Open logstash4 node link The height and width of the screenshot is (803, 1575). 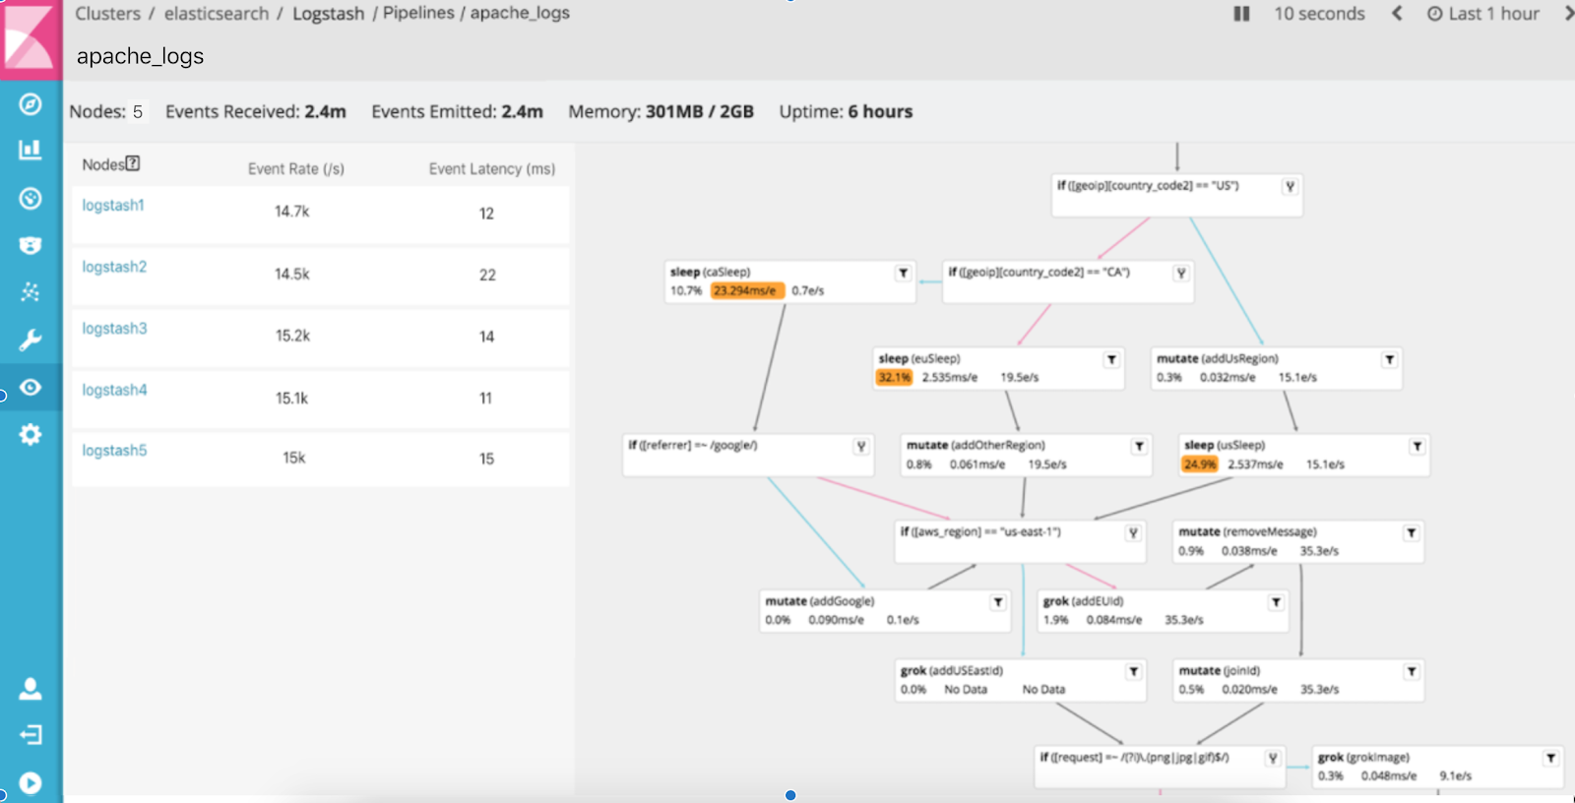pos(114,390)
